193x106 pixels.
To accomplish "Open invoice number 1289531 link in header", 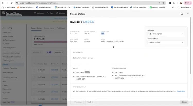I will tap(89, 22).
